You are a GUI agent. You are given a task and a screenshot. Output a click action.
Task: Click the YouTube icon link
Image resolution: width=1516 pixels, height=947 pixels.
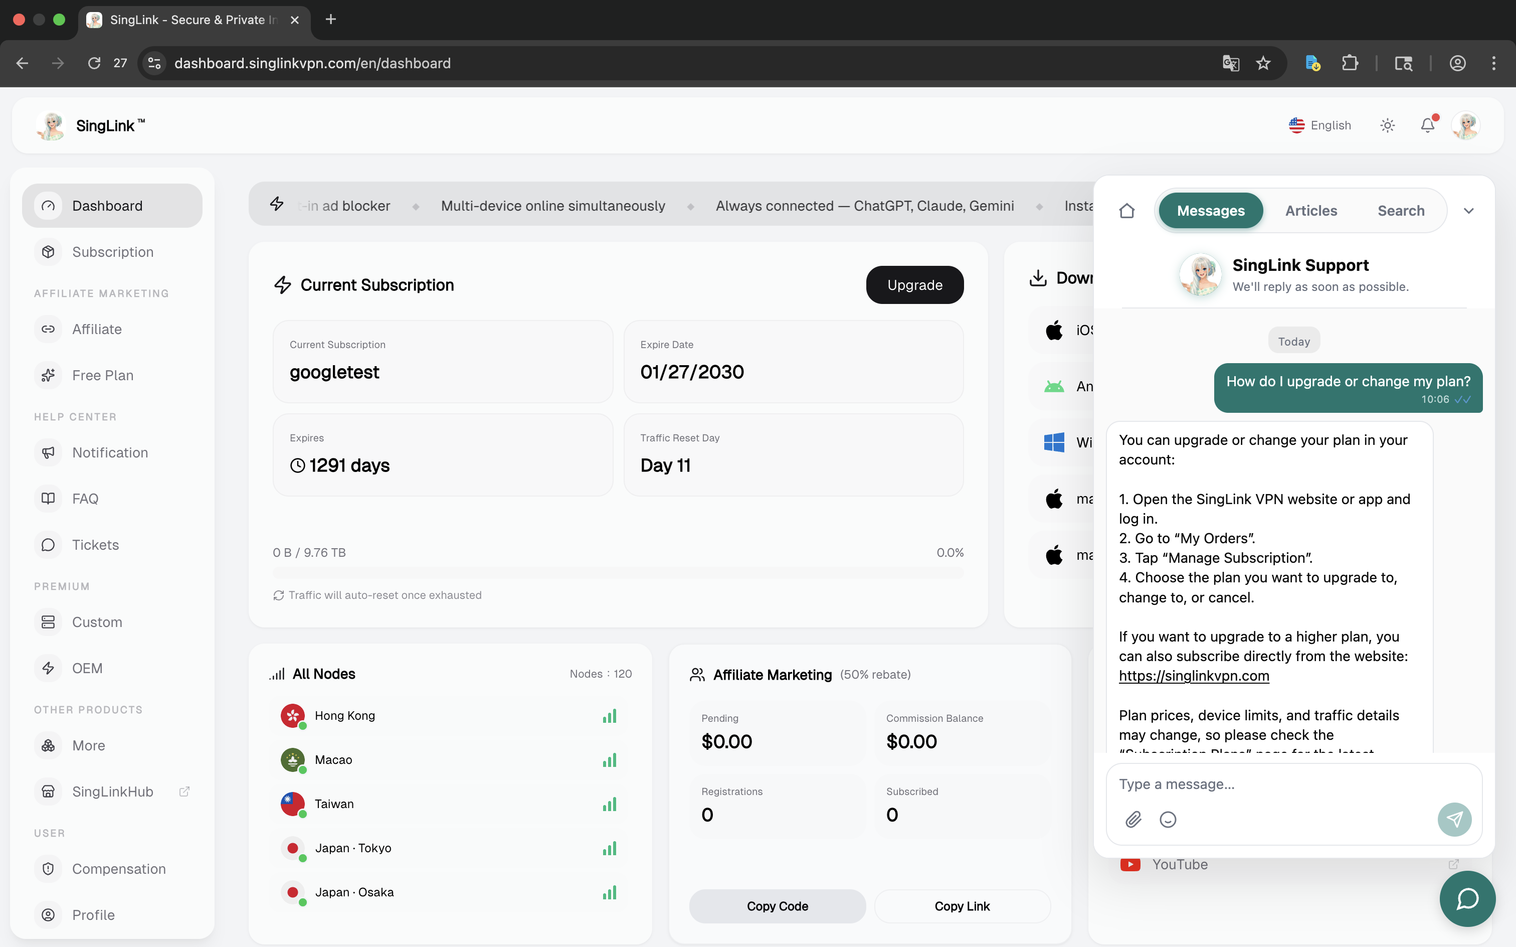pos(1130,864)
